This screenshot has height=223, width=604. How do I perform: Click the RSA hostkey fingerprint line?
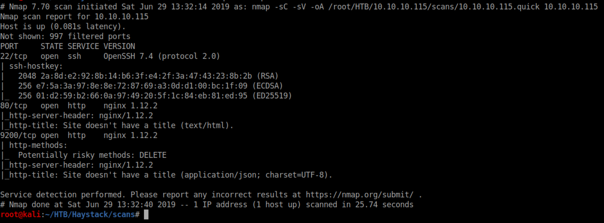tap(148, 76)
